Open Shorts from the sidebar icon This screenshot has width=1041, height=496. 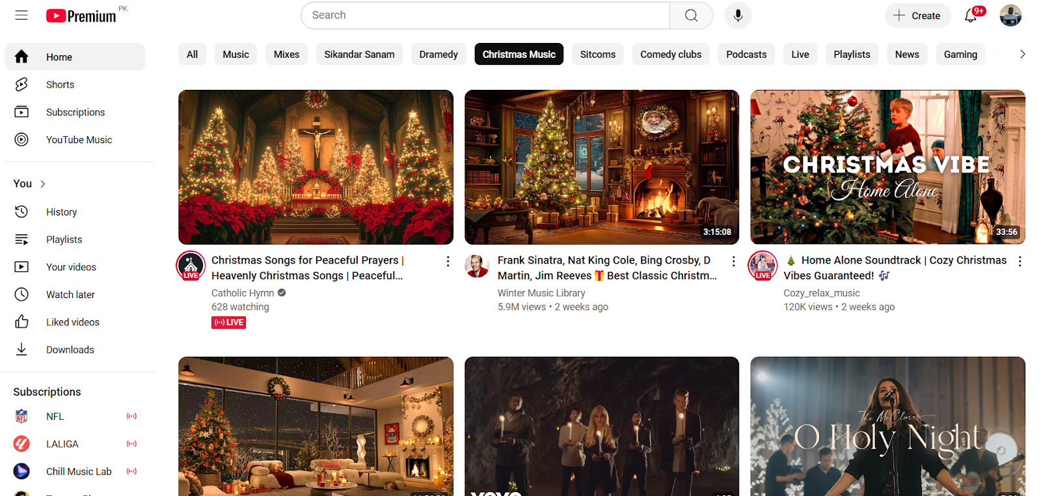pos(21,84)
